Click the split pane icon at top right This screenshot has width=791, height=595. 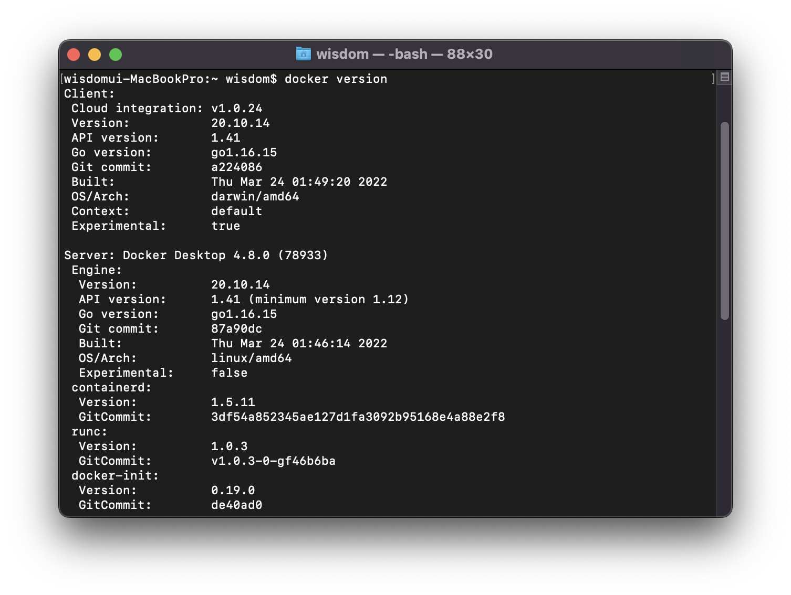(725, 77)
